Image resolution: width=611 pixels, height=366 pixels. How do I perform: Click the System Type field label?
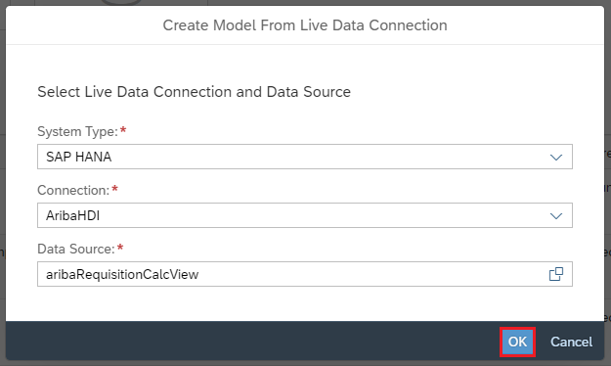click(77, 131)
